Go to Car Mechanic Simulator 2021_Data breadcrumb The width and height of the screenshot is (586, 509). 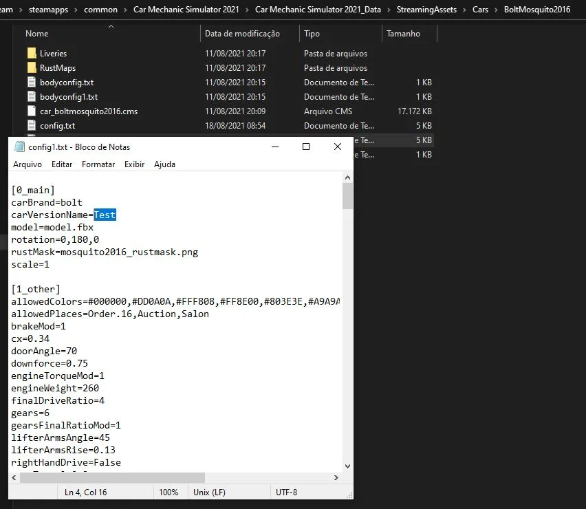click(x=318, y=10)
